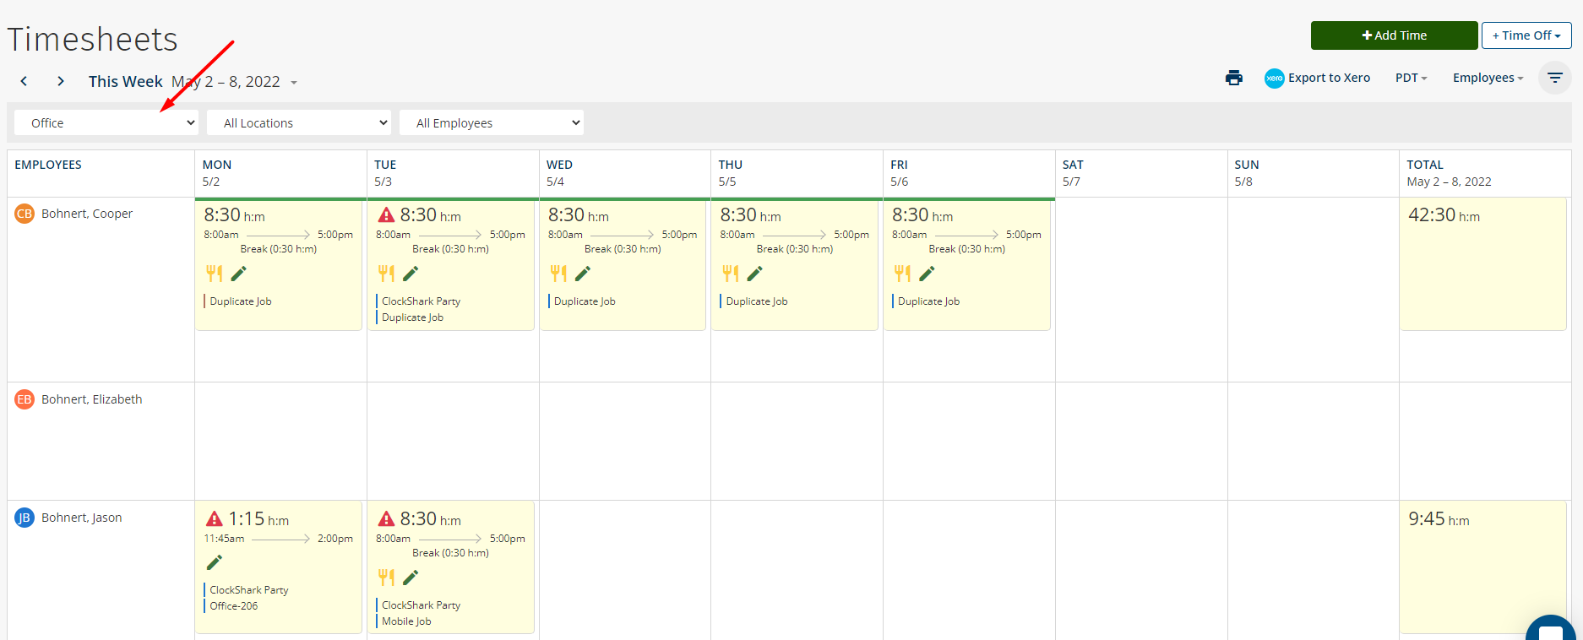Edit Jason's Tuesday entry with pencil icon

click(x=411, y=578)
